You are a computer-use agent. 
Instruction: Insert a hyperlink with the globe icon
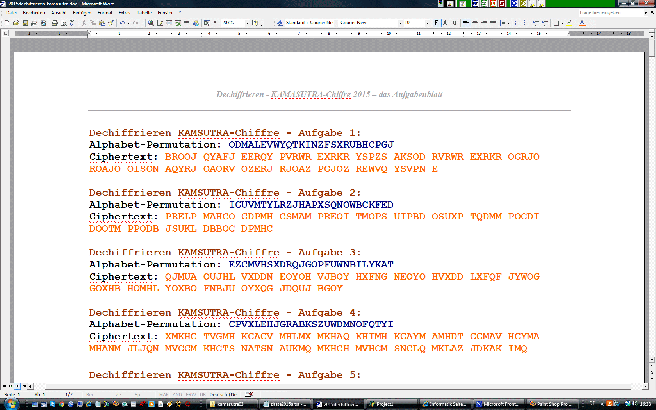151,23
